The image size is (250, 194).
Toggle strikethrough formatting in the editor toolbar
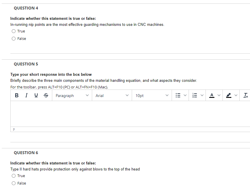coord(46,95)
